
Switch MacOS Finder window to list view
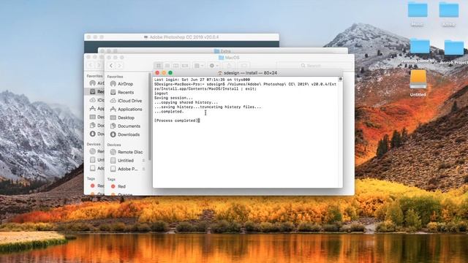click(x=167, y=66)
